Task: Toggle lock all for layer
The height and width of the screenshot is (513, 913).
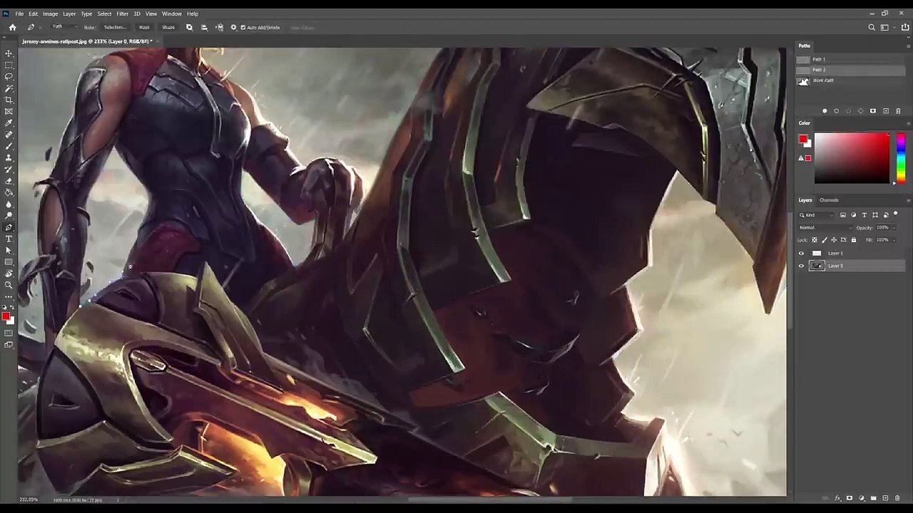Action: point(854,240)
